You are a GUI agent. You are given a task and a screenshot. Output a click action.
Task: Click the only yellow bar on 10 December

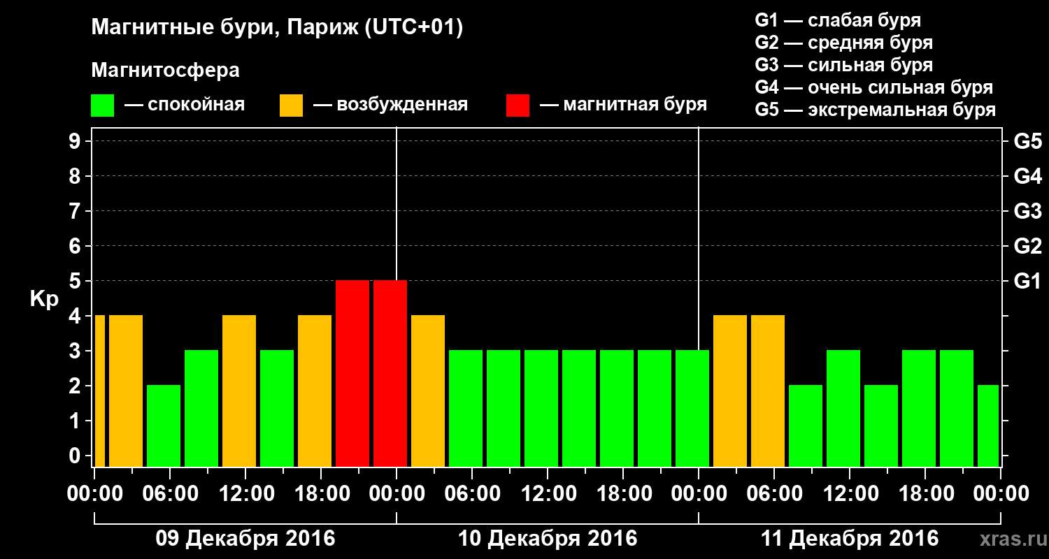[428, 391]
